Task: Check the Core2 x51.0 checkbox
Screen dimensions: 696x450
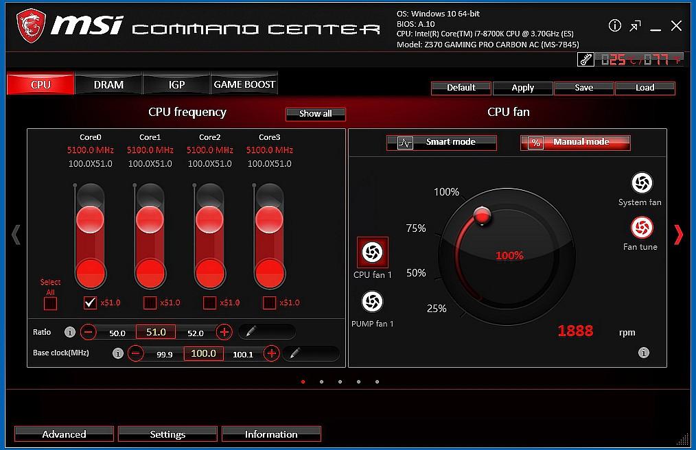Action: [209, 303]
